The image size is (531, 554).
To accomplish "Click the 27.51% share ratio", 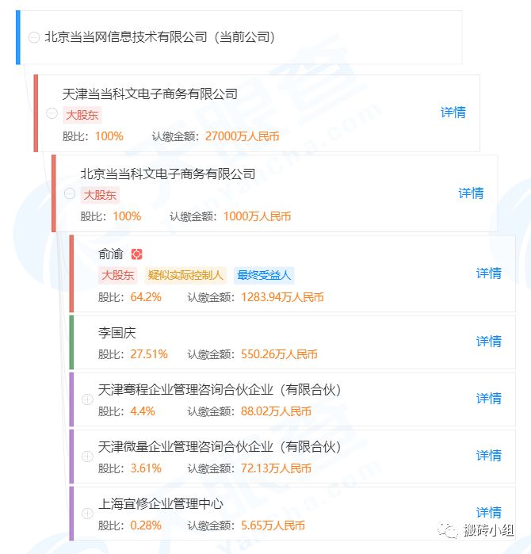I will click(149, 354).
